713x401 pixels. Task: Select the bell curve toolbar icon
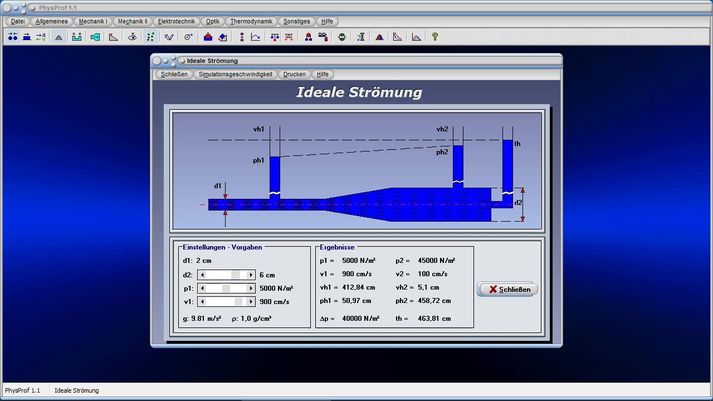(58, 37)
